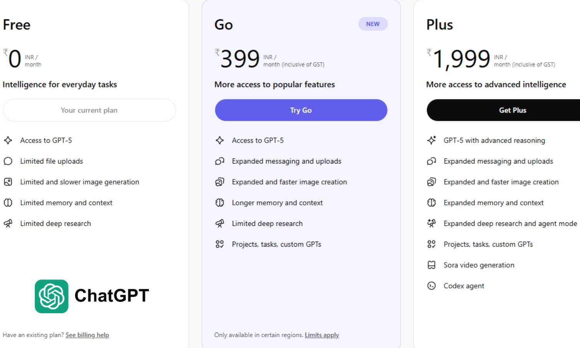Click the Go plan Expanded messaging icon
Image resolution: width=580 pixels, height=348 pixels.
coord(220,161)
